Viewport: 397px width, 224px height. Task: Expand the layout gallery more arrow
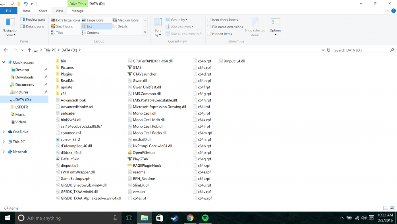point(145,33)
